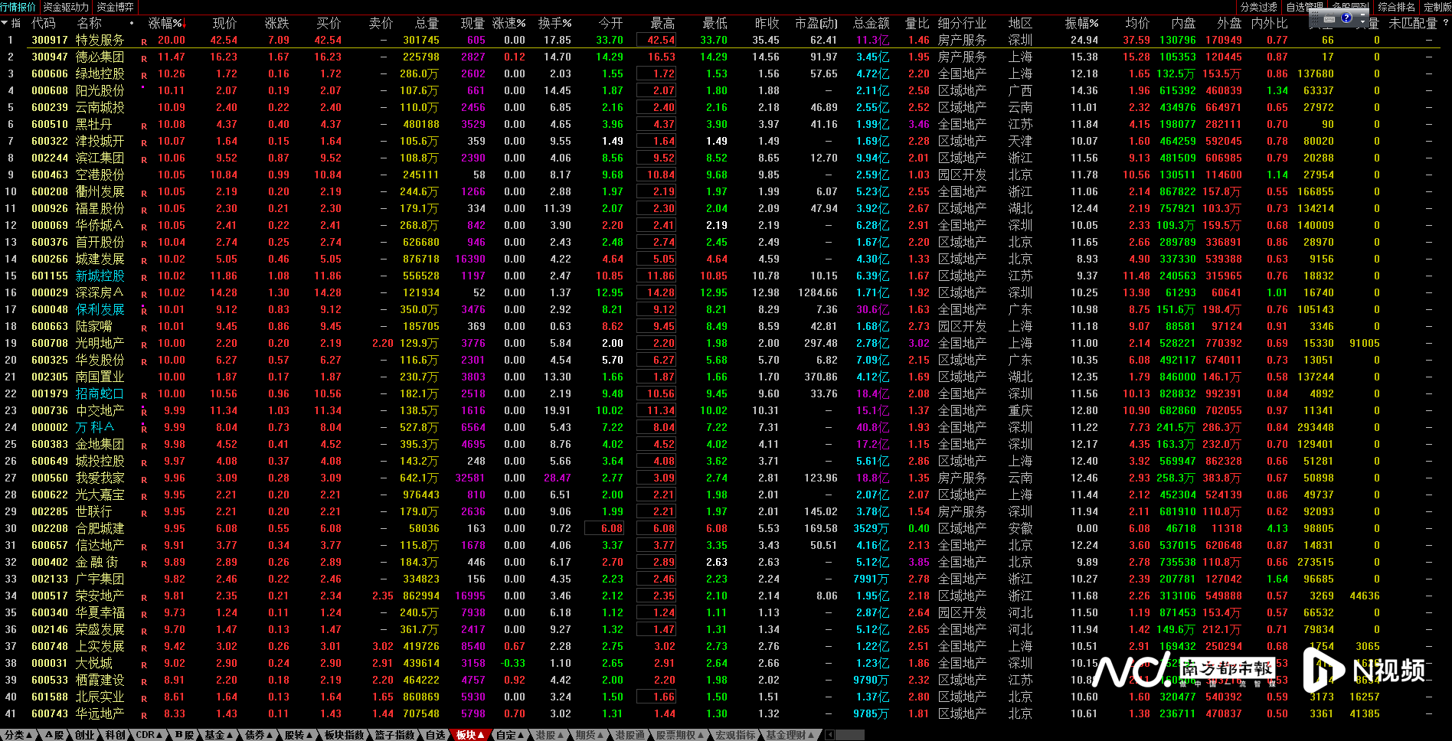Click the blue help question mark icon
The height and width of the screenshot is (741, 1452).
tap(1346, 18)
